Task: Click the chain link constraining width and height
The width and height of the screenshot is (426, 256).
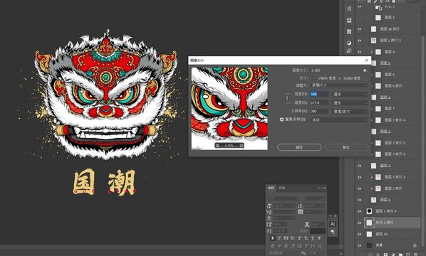Action: tap(287, 98)
